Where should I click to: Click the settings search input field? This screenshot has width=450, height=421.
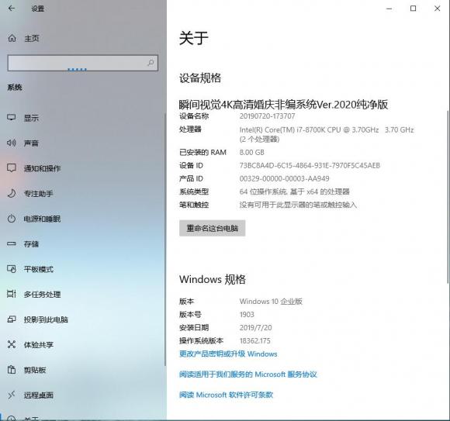pos(83,63)
